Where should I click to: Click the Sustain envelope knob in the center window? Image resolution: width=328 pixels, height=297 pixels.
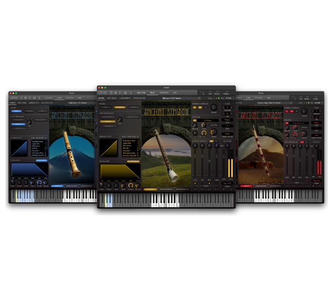pos(131,185)
